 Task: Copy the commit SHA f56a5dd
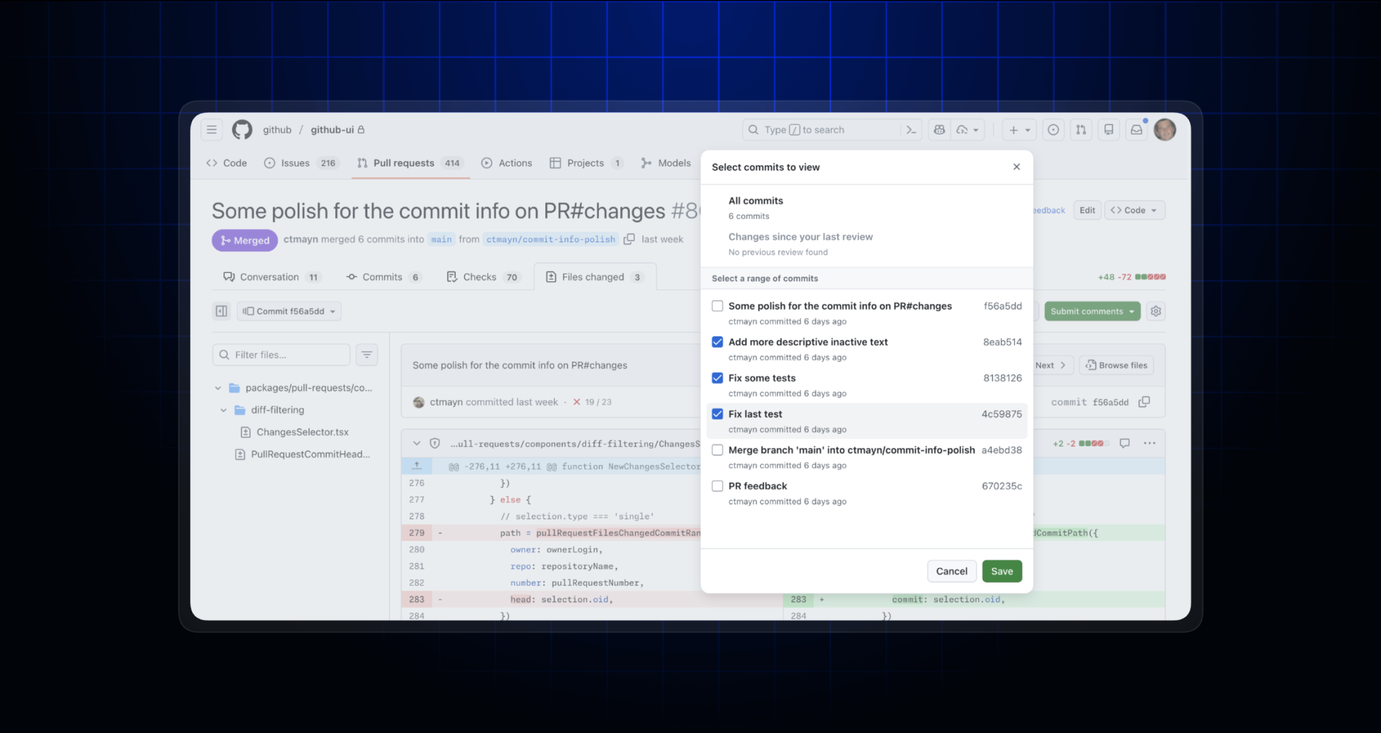1144,402
